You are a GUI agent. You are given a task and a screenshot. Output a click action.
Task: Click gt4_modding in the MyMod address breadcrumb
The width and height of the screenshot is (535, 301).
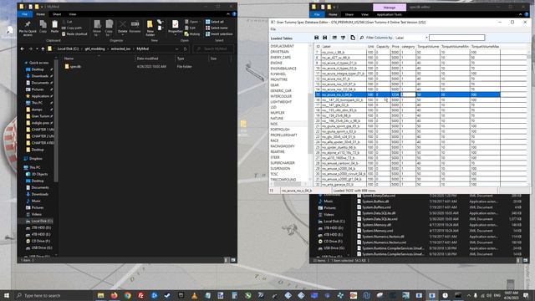point(94,48)
